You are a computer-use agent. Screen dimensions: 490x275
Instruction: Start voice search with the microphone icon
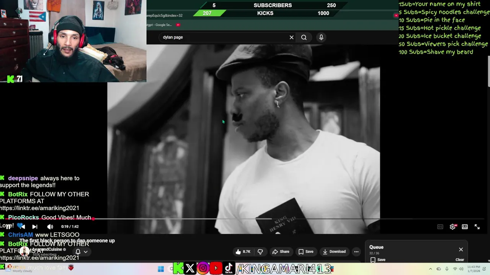point(321,37)
